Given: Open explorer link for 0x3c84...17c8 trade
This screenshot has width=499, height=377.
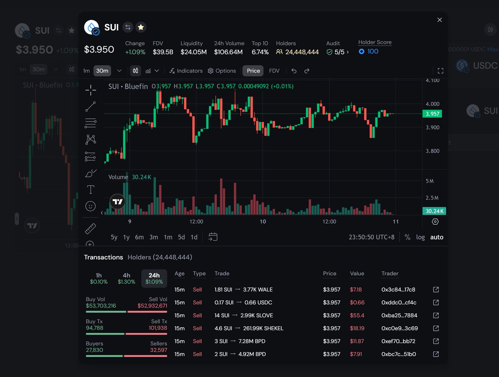Looking at the screenshot, I should (436, 289).
